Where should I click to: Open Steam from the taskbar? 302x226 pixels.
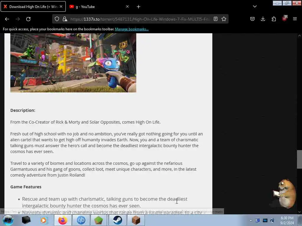click(x=117, y=220)
